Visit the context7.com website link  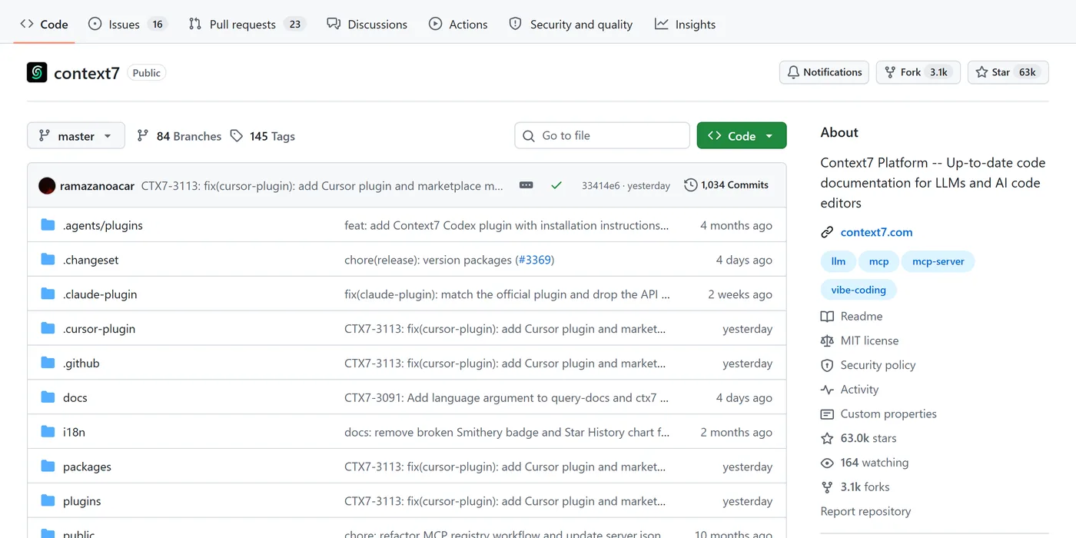pos(876,232)
